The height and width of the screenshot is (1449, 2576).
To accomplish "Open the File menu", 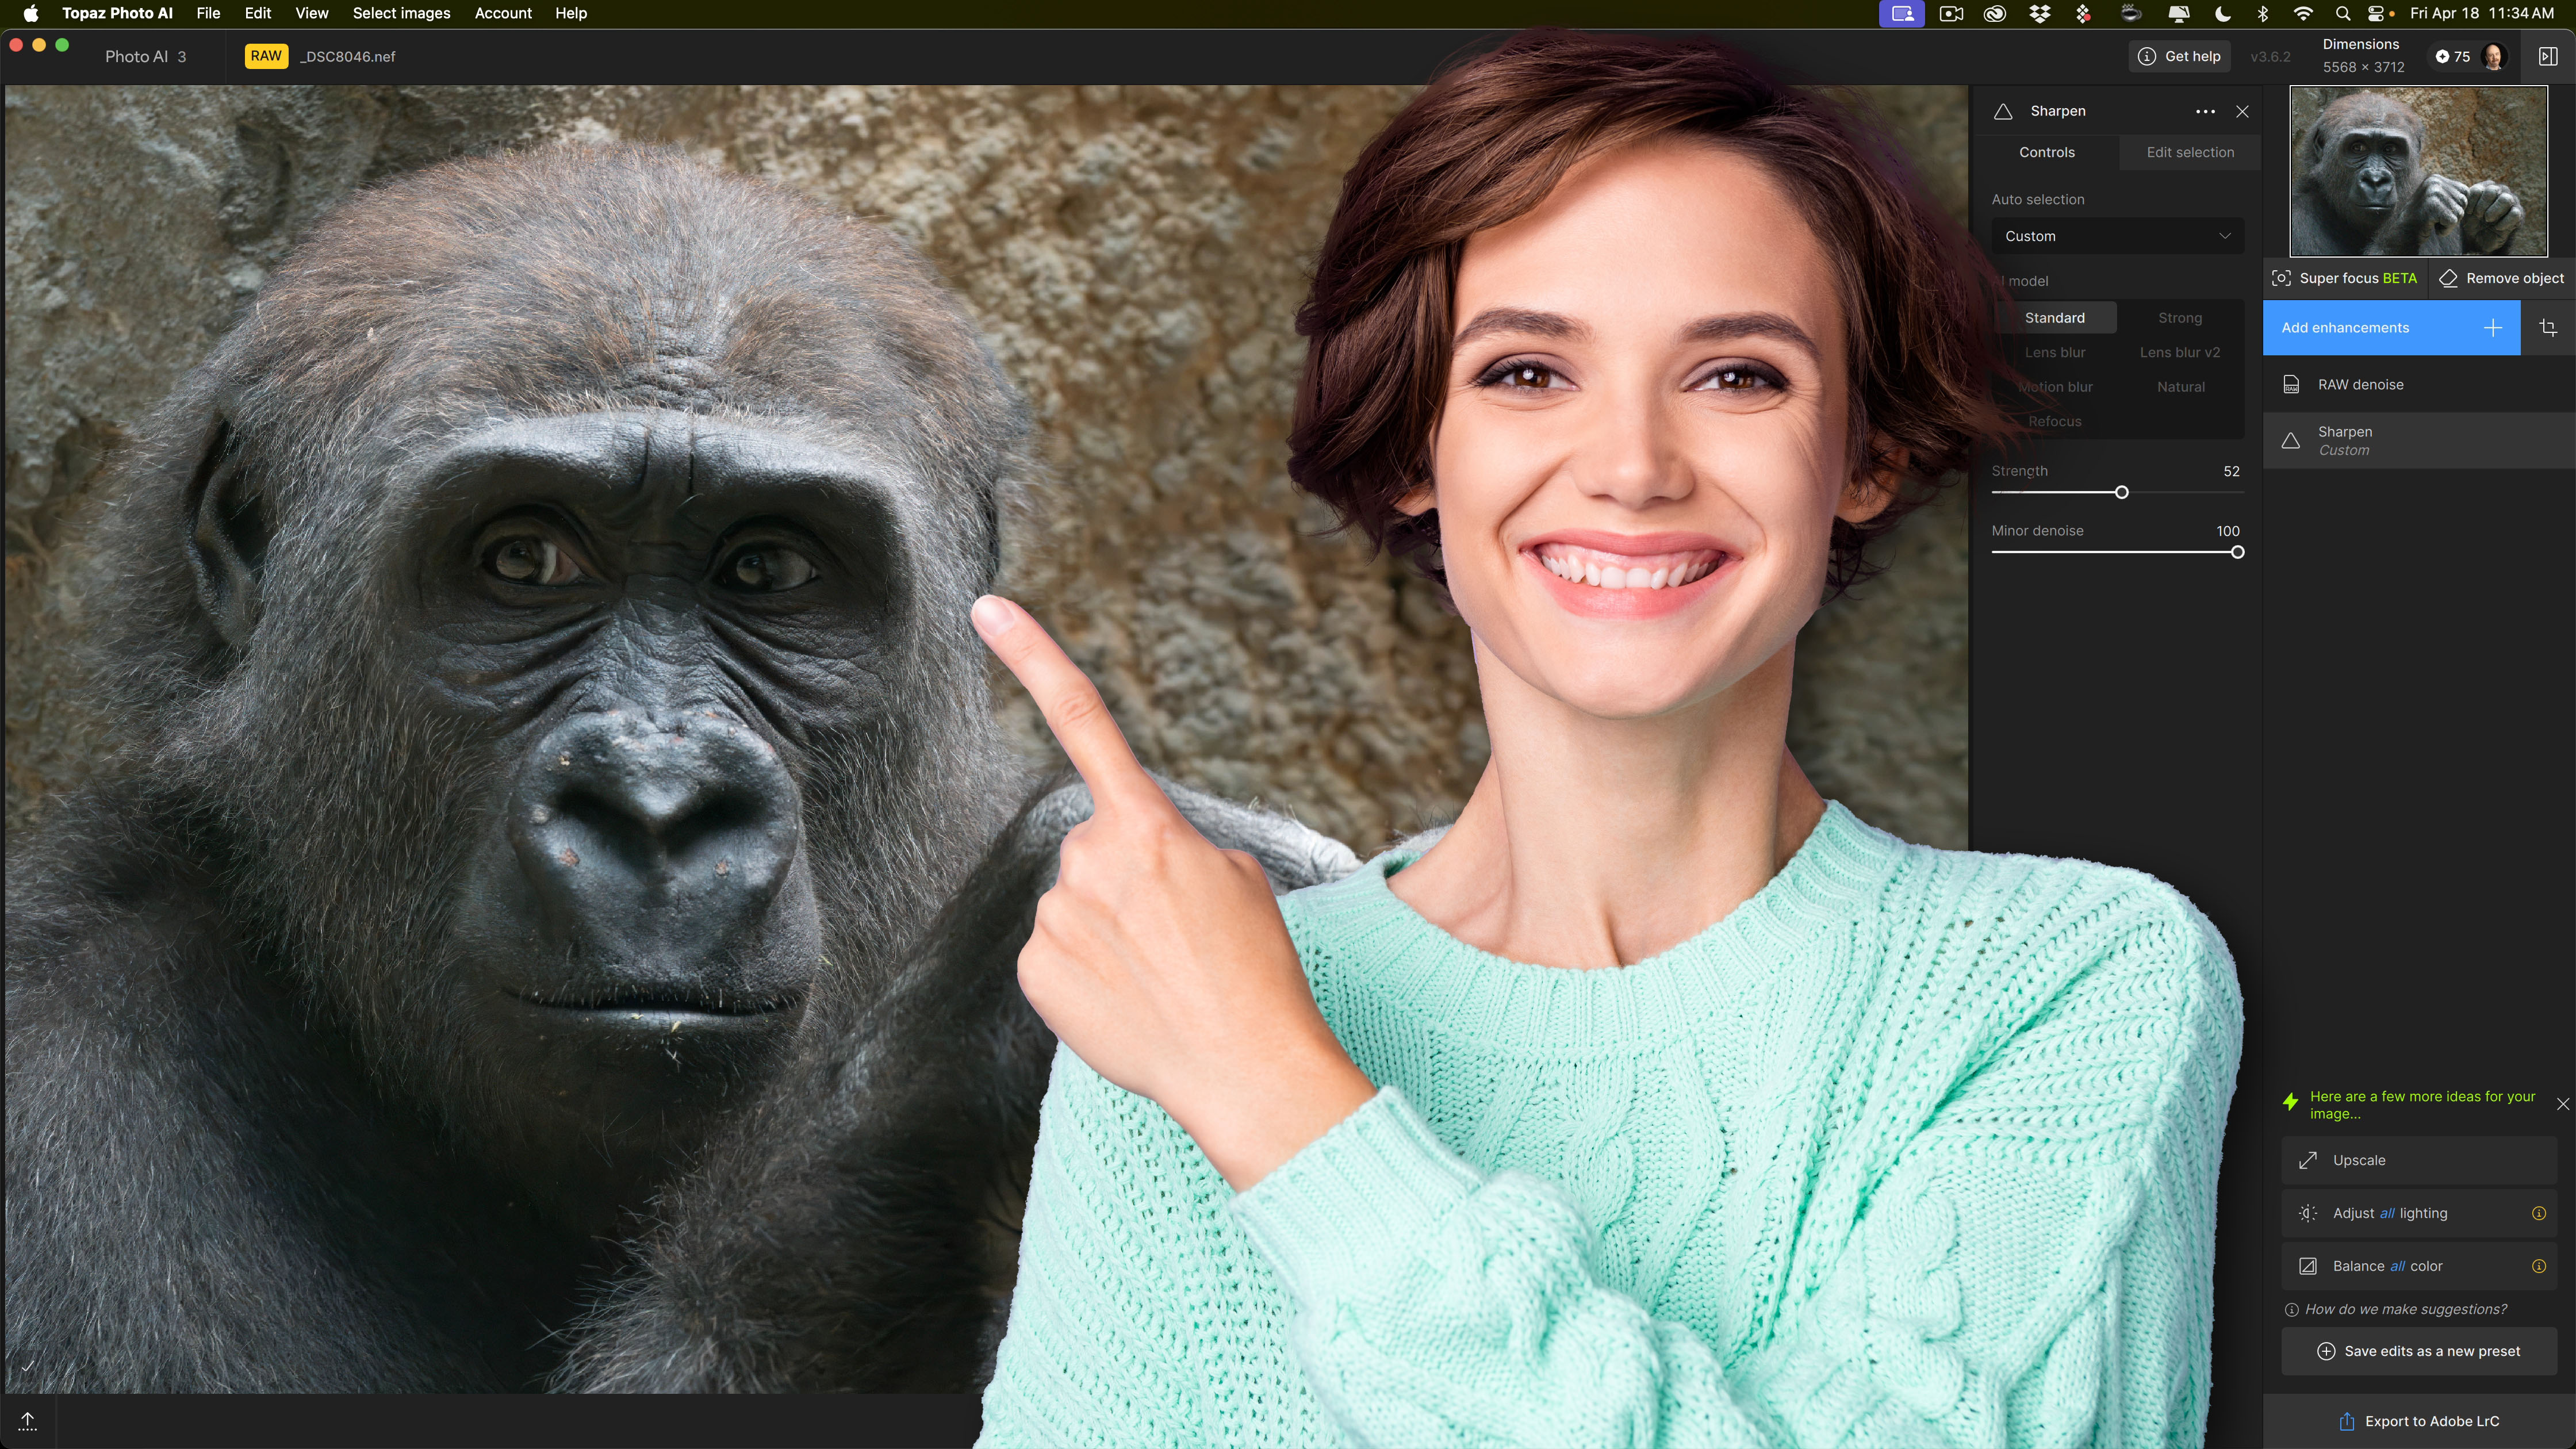I will coord(208,13).
